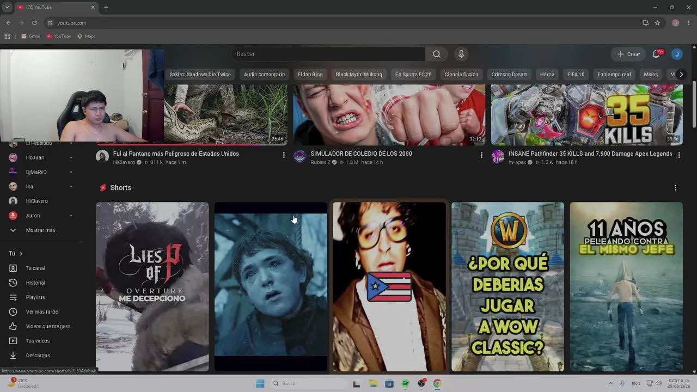Open the DjMaRiiO channel avatar
The width and height of the screenshot is (697, 392).
pyautogui.click(x=13, y=172)
